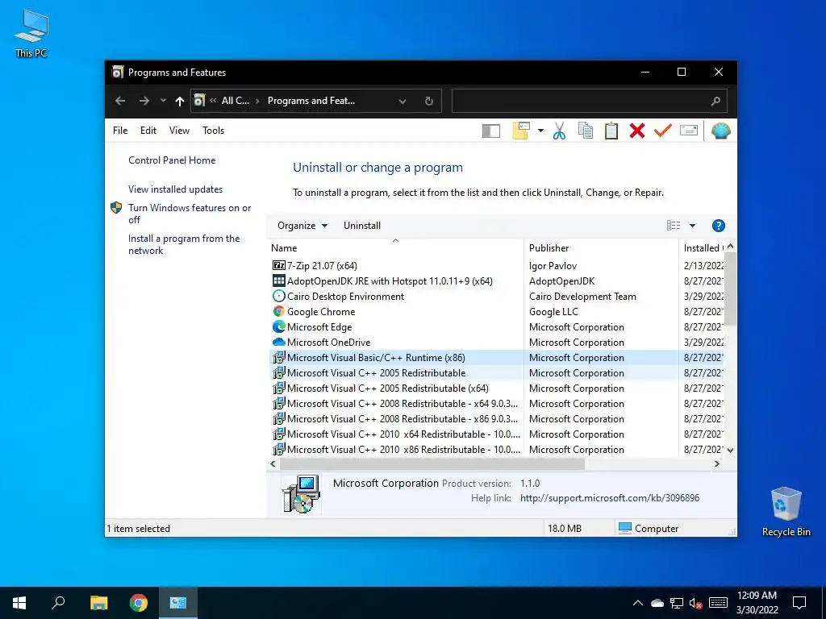Image resolution: width=826 pixels, height=619 pixels.
Task: Click the yellow folder properties toolbar icon
Action: click(x=520, y=131)
